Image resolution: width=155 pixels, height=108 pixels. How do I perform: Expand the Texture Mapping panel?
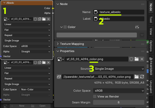coord(58,44)
